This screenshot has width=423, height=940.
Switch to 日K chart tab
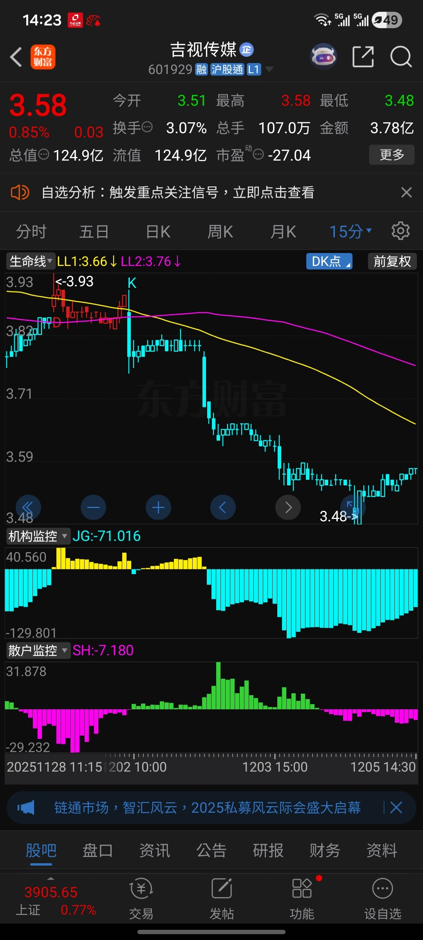tap(158, 231)
